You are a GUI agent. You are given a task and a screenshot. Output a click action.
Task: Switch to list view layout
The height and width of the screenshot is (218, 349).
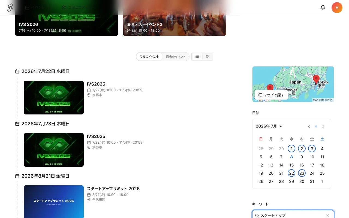[197, 57]
